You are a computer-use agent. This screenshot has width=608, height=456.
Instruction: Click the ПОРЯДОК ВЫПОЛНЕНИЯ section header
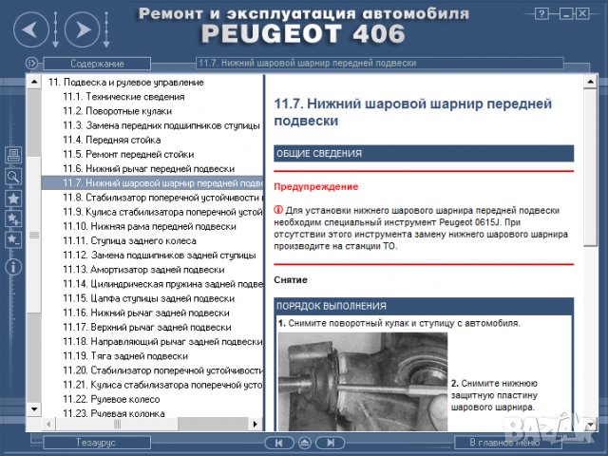(x=424, y=306)
